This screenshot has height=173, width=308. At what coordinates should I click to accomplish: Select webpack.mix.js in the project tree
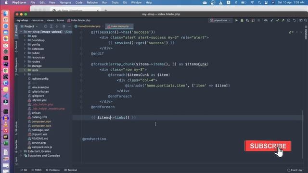coord(42,147)
